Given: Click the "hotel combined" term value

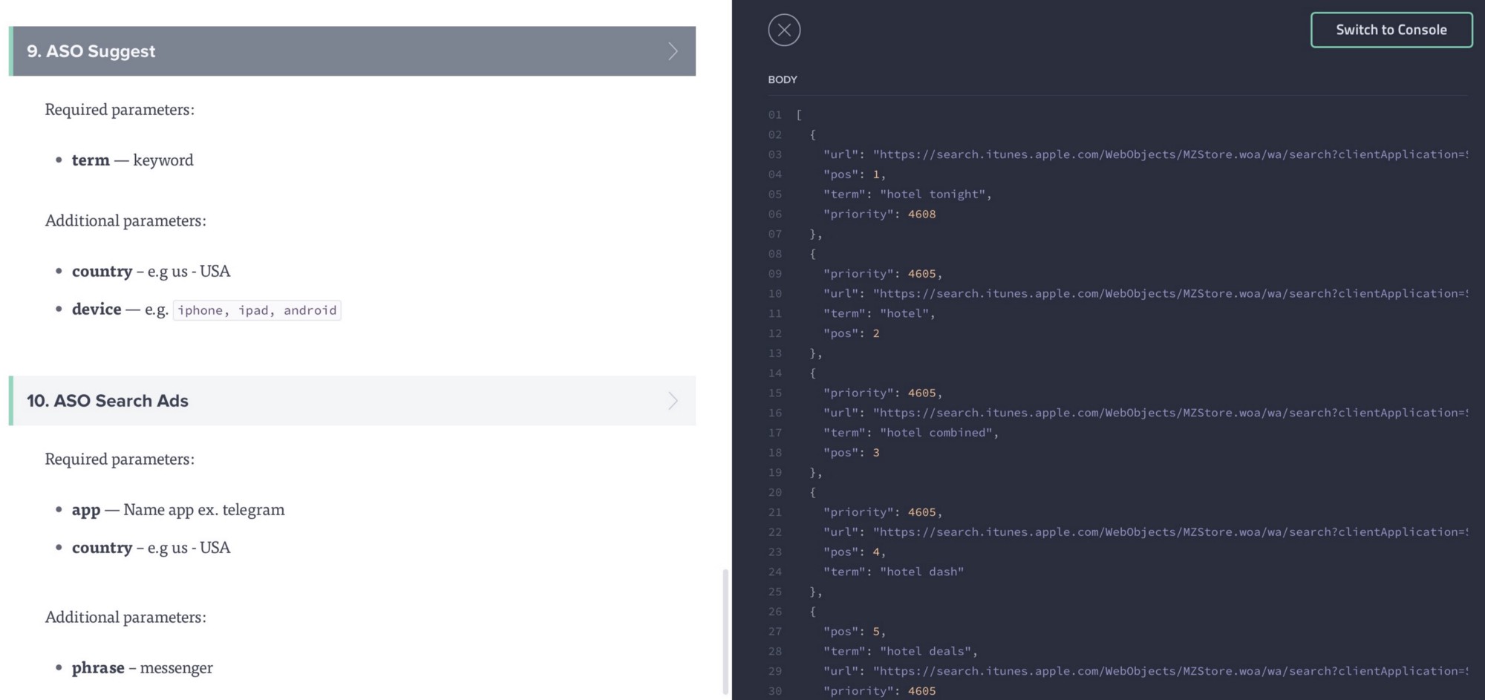Looking at the screenshot, I should [x=937, y=433].
